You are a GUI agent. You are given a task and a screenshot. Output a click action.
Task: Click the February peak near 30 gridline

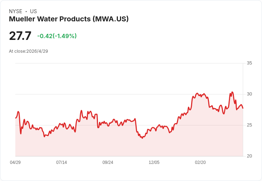197,93
